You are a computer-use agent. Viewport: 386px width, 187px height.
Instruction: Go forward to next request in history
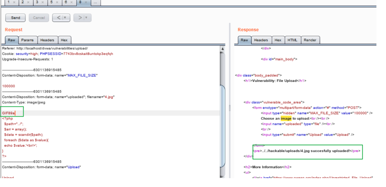pyautogui.click(x=80, y=18)
